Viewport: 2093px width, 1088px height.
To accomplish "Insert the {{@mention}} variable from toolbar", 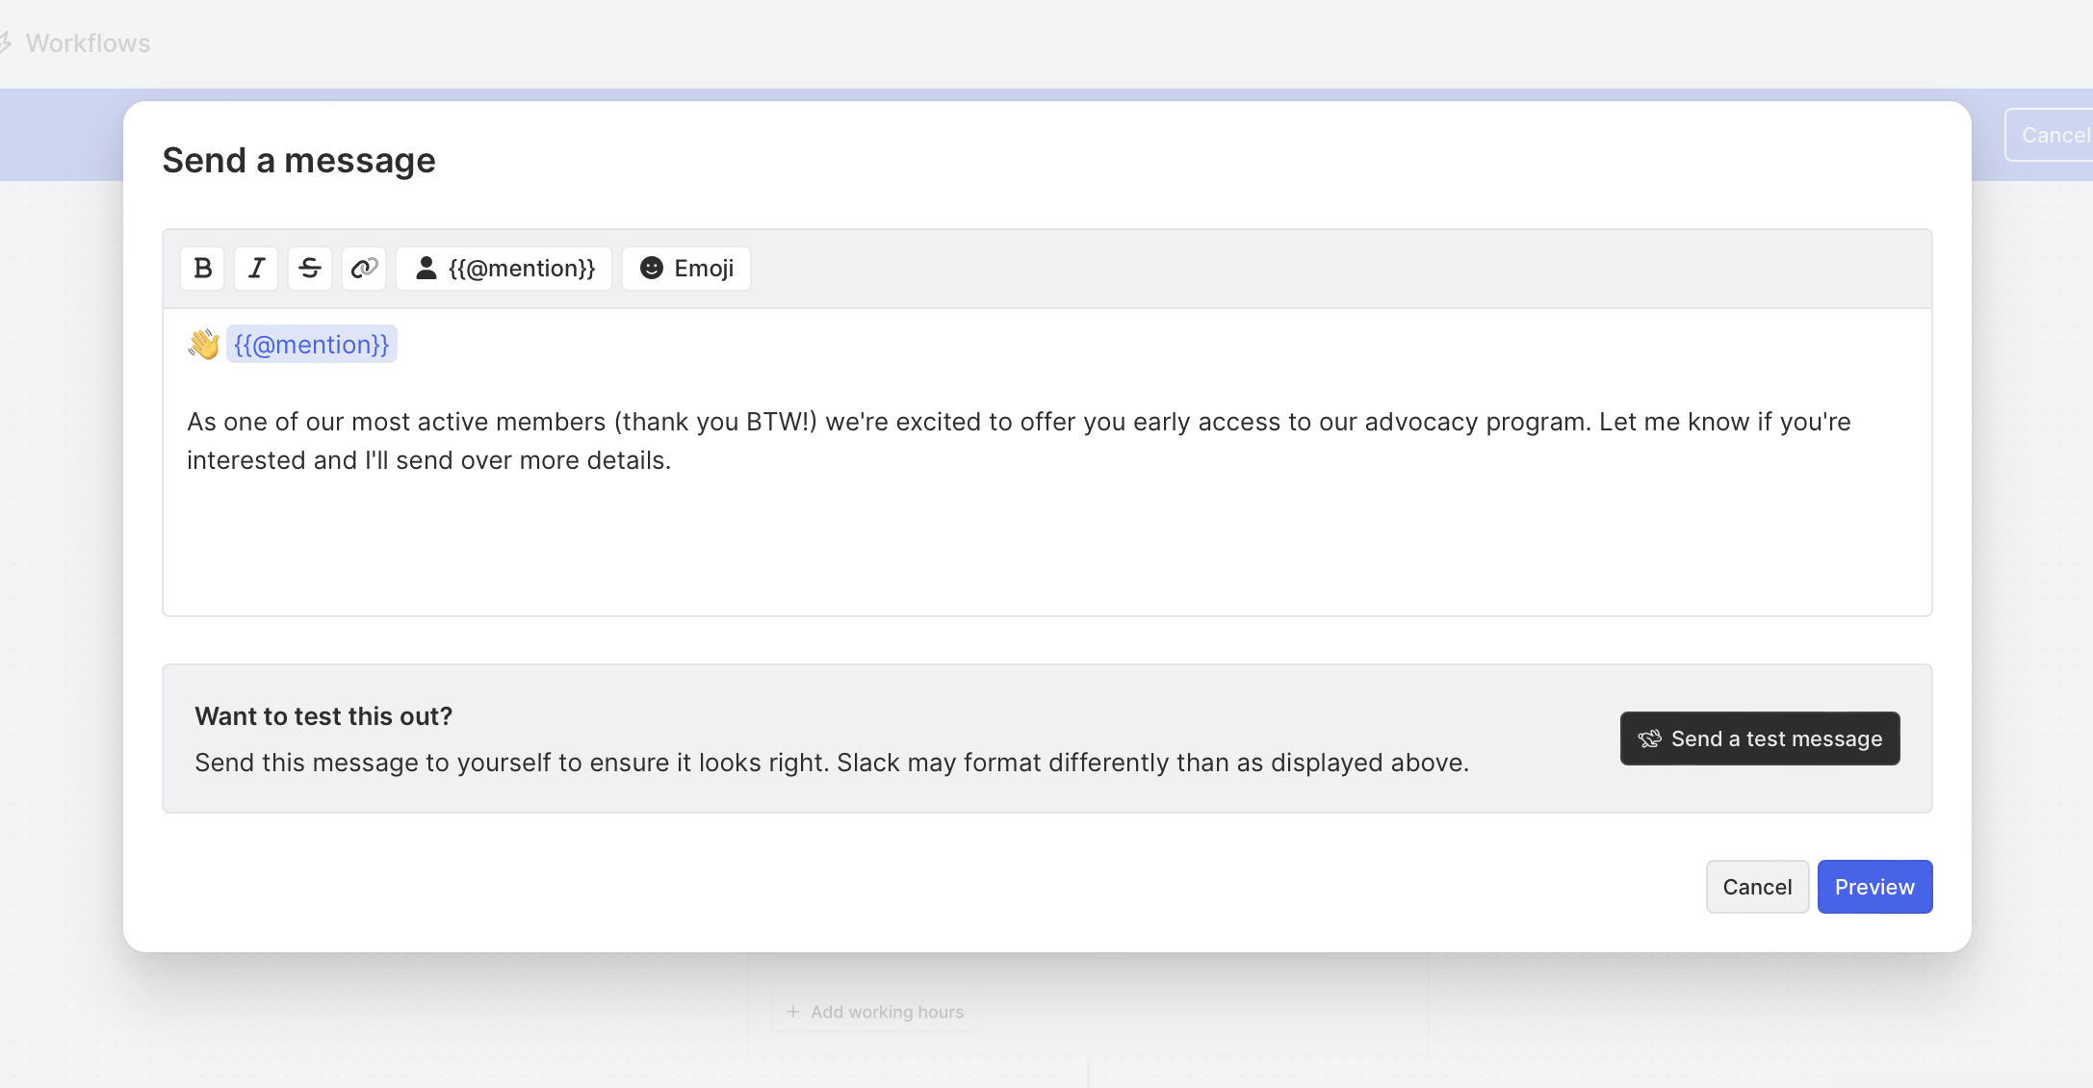I will (504, 269).
